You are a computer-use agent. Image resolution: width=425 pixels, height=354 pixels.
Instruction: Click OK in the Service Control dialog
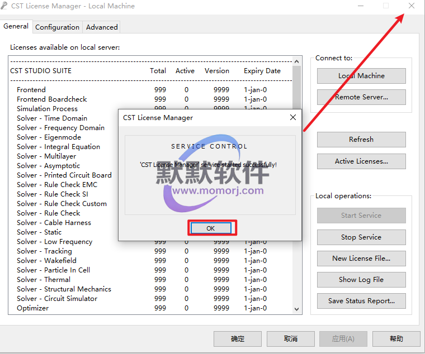coord(210,228)
